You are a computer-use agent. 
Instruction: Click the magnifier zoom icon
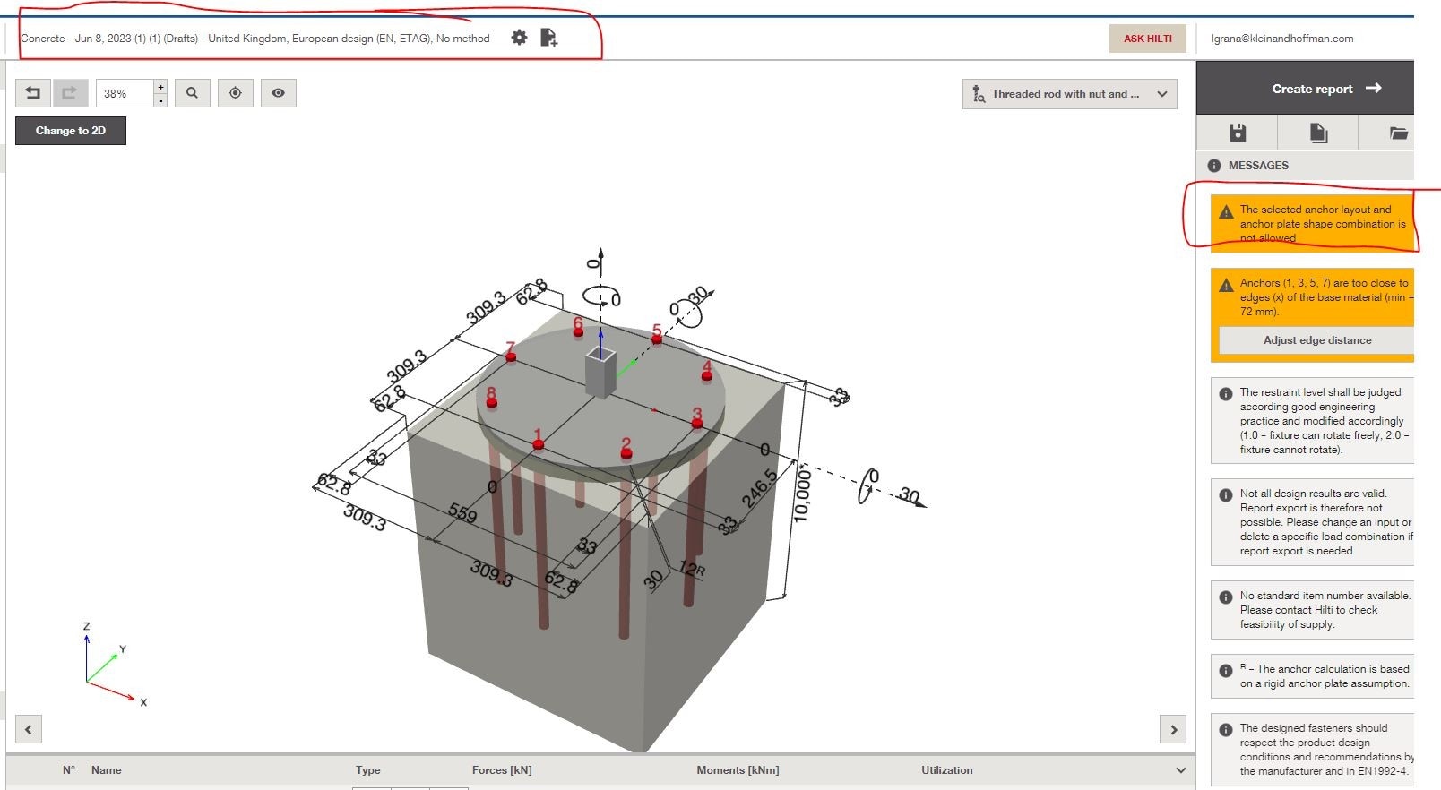(192, 93)
